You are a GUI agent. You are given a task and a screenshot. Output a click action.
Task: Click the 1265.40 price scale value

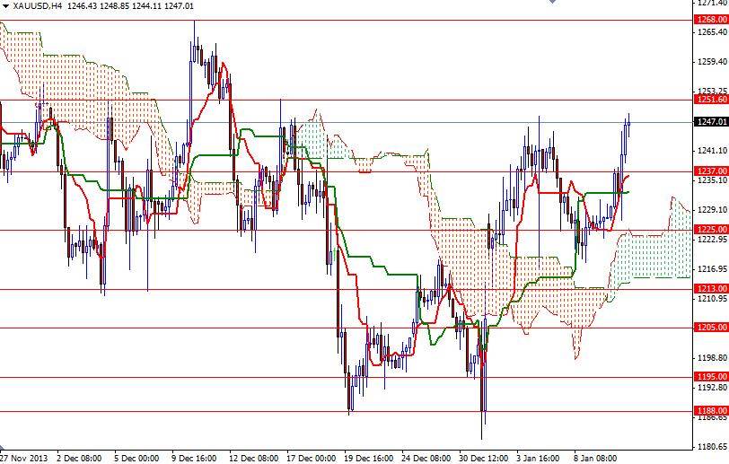click(712, 31)
